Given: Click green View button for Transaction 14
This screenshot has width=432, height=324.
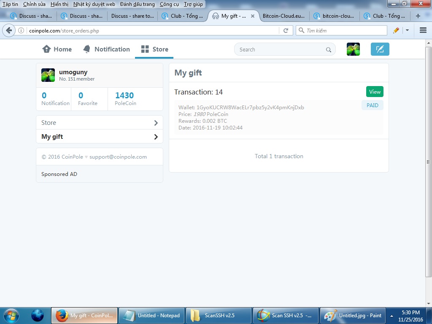Looking at the screenshot, I should coord(375,92).
